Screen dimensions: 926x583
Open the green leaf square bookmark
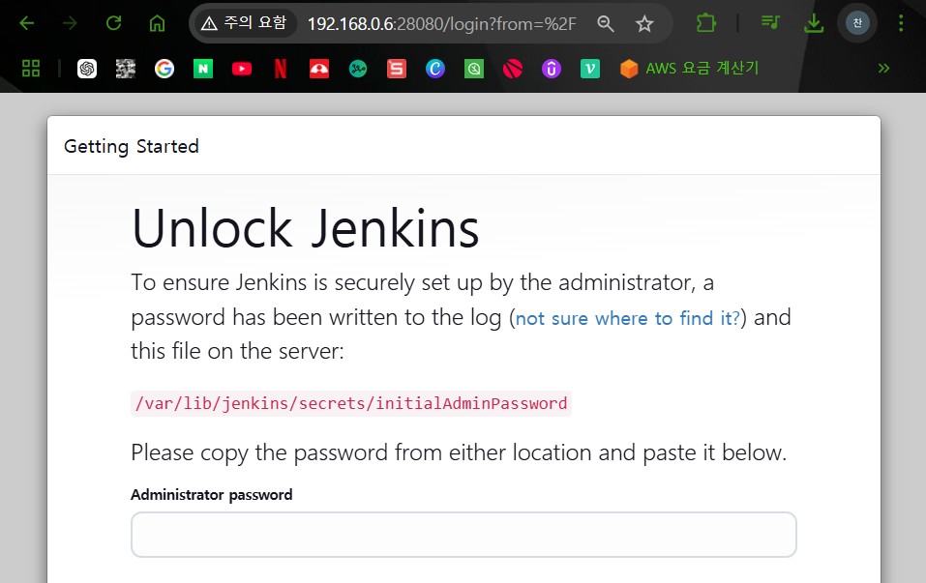click(x=473, y=69)
